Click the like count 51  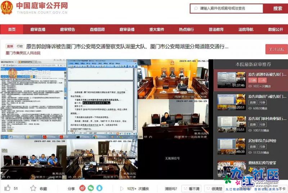[16, 188]
